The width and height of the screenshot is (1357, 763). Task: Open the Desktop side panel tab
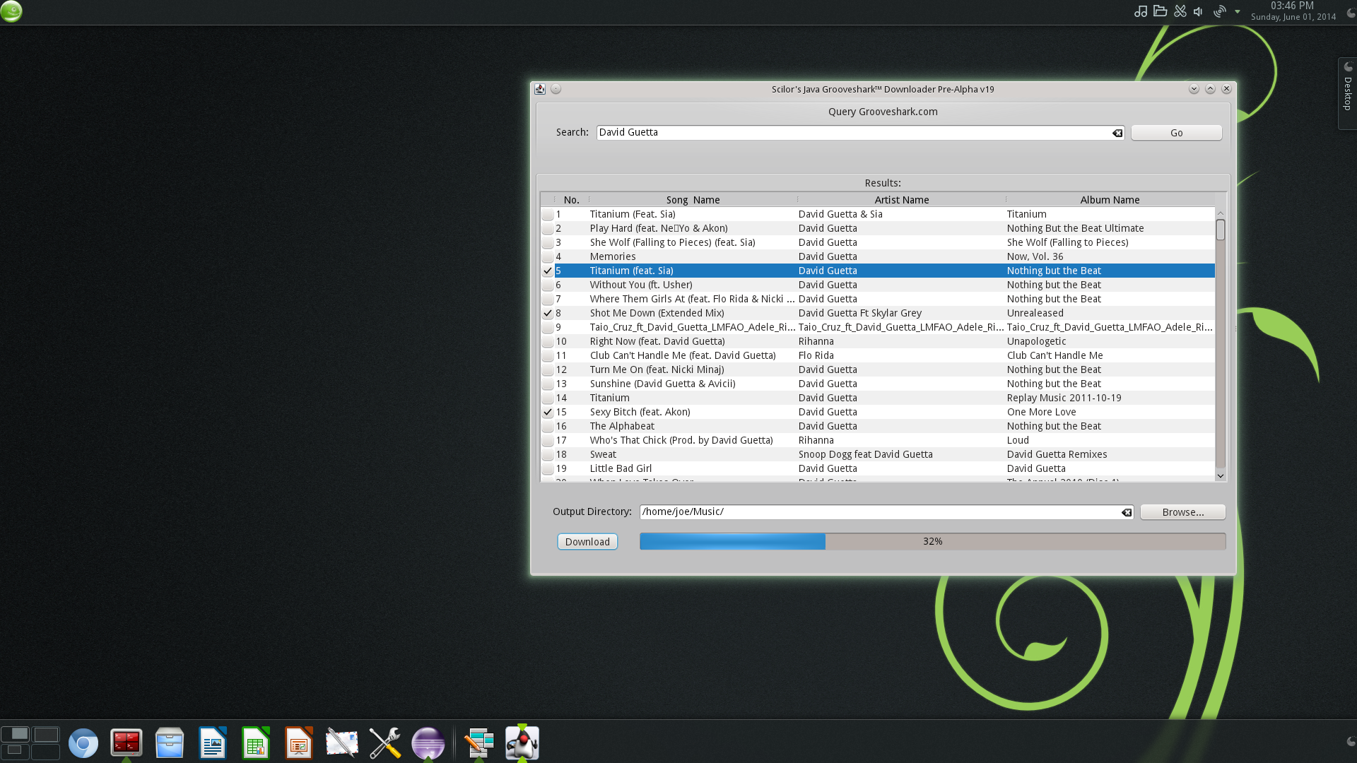coord(1347,93)
